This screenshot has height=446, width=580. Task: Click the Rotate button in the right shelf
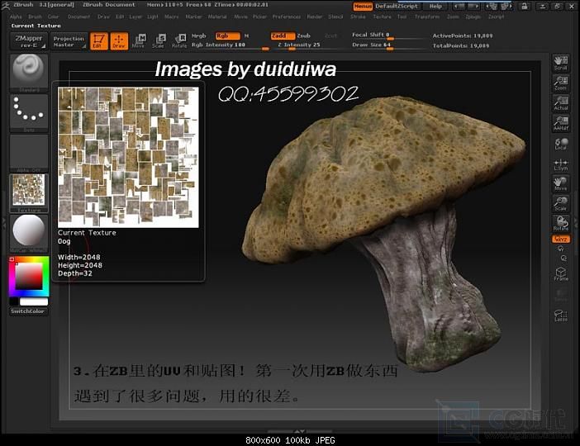click(x=561, y=224)
